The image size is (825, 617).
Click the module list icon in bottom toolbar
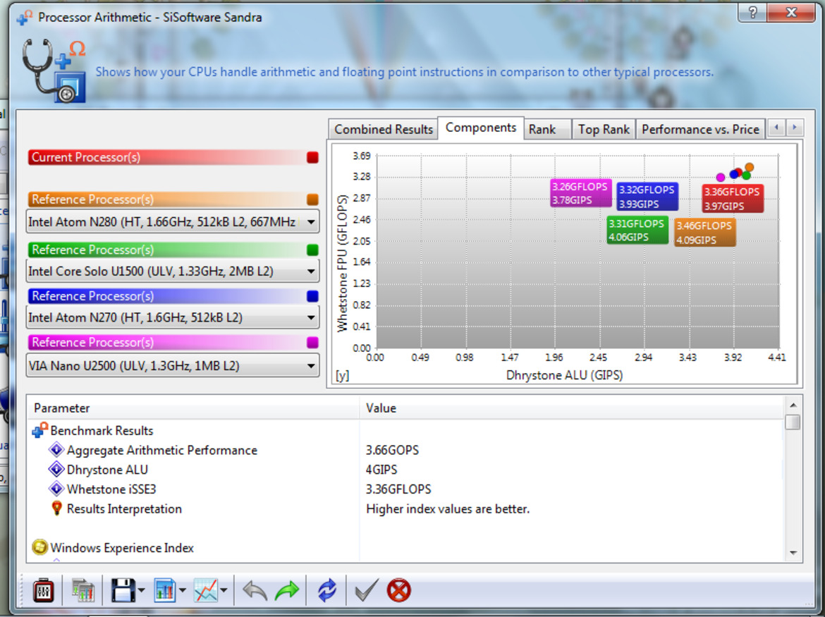point(82,591)
